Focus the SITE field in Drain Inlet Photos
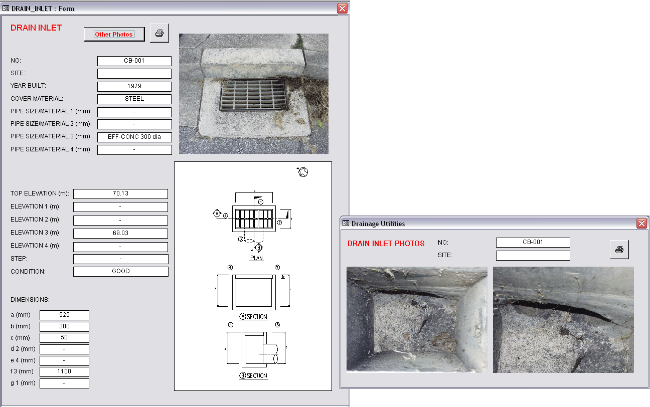 point(533,256)
